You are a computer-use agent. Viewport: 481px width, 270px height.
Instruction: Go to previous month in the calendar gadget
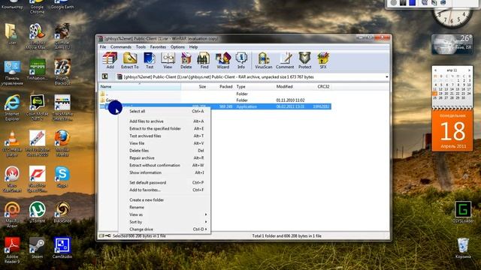[x=435, y=70]
